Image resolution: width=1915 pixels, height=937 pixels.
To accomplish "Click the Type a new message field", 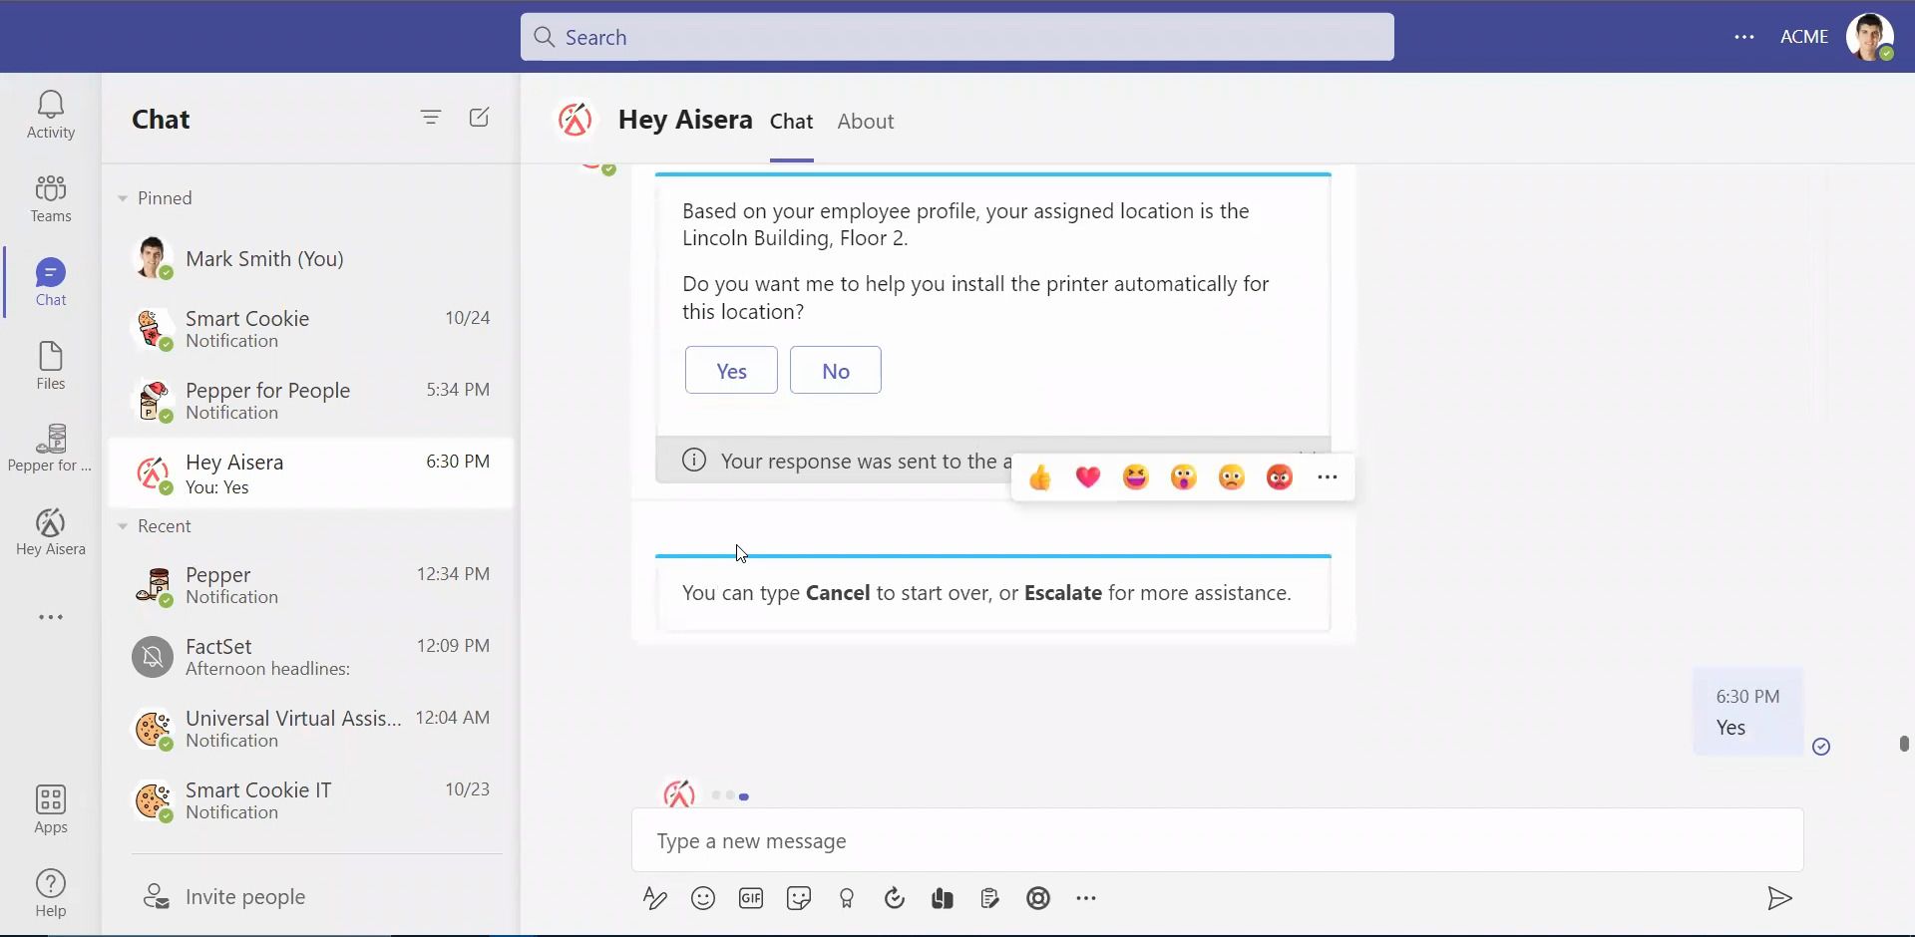I will (x=1217, y=841).
